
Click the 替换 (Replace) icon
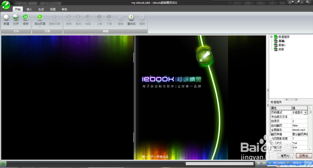[121, 18]
